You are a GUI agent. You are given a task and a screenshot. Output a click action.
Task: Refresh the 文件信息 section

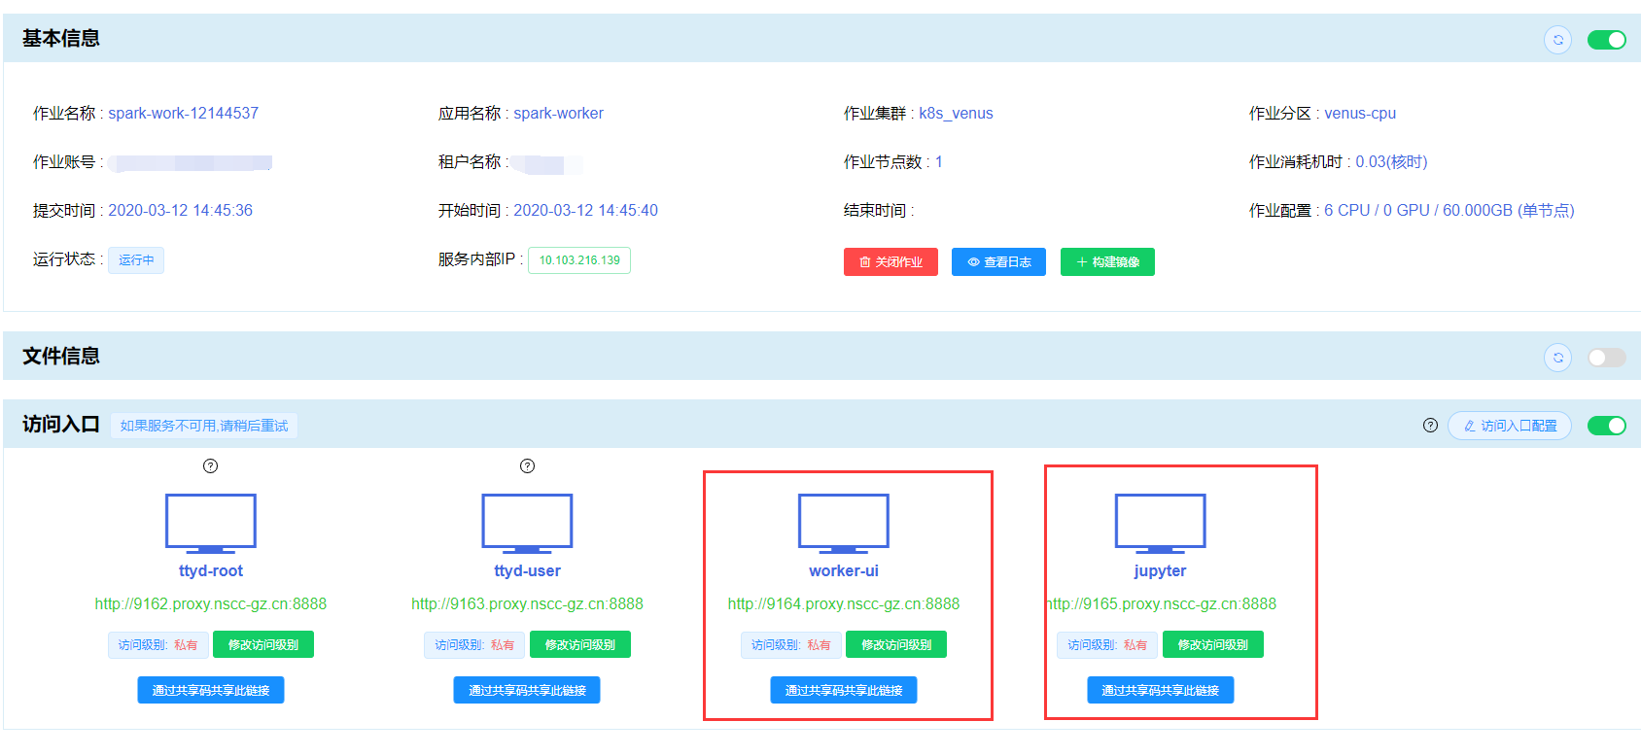(1557, 358)
